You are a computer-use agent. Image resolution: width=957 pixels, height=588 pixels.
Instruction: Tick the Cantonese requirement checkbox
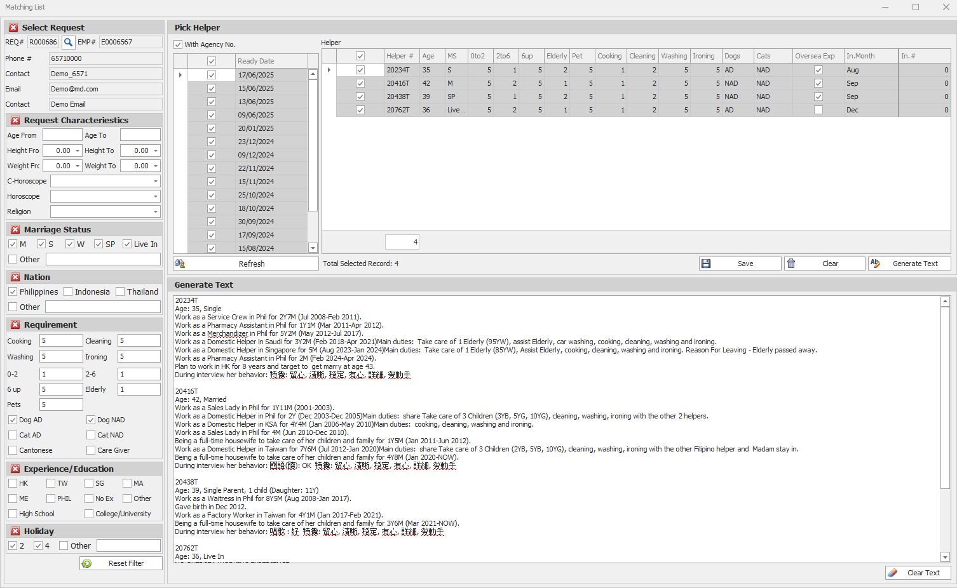[x=13, y=450]
